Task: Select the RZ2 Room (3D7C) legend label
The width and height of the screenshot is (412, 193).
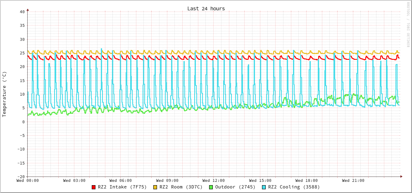Action: [x=181, y=187]
